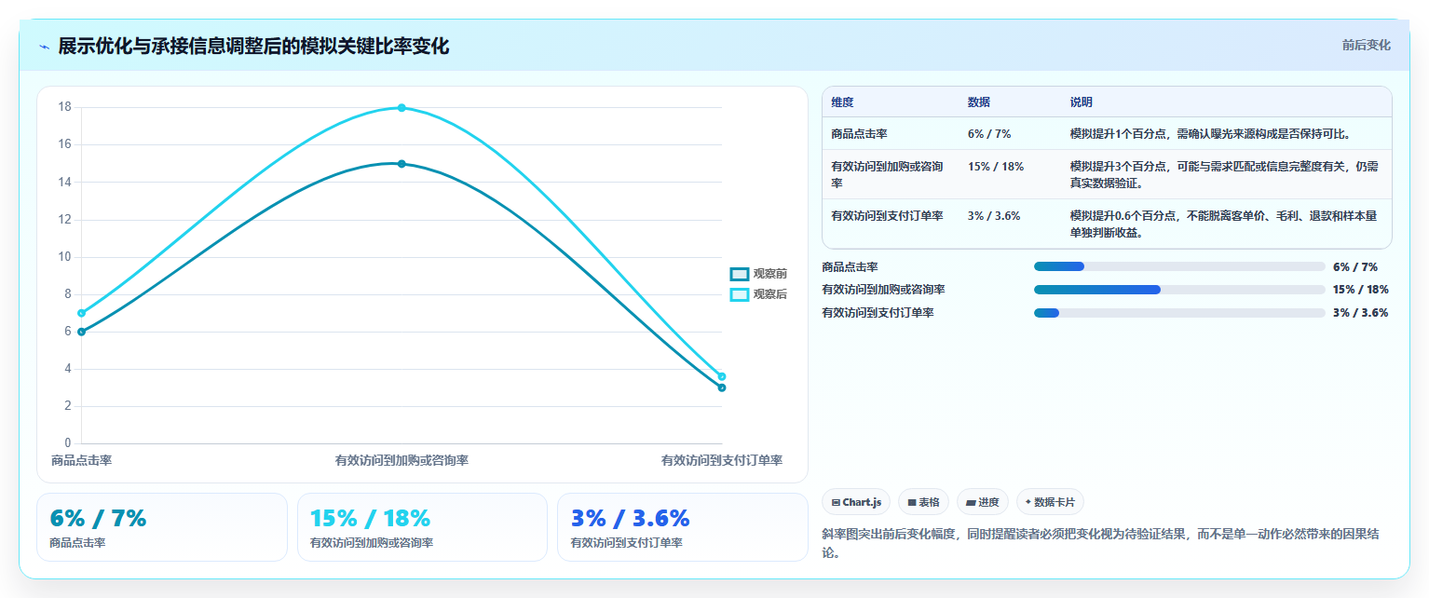The image size is (1429, 598).
Task: Click the 商品点击率 progress bar
Action: 1179,266
